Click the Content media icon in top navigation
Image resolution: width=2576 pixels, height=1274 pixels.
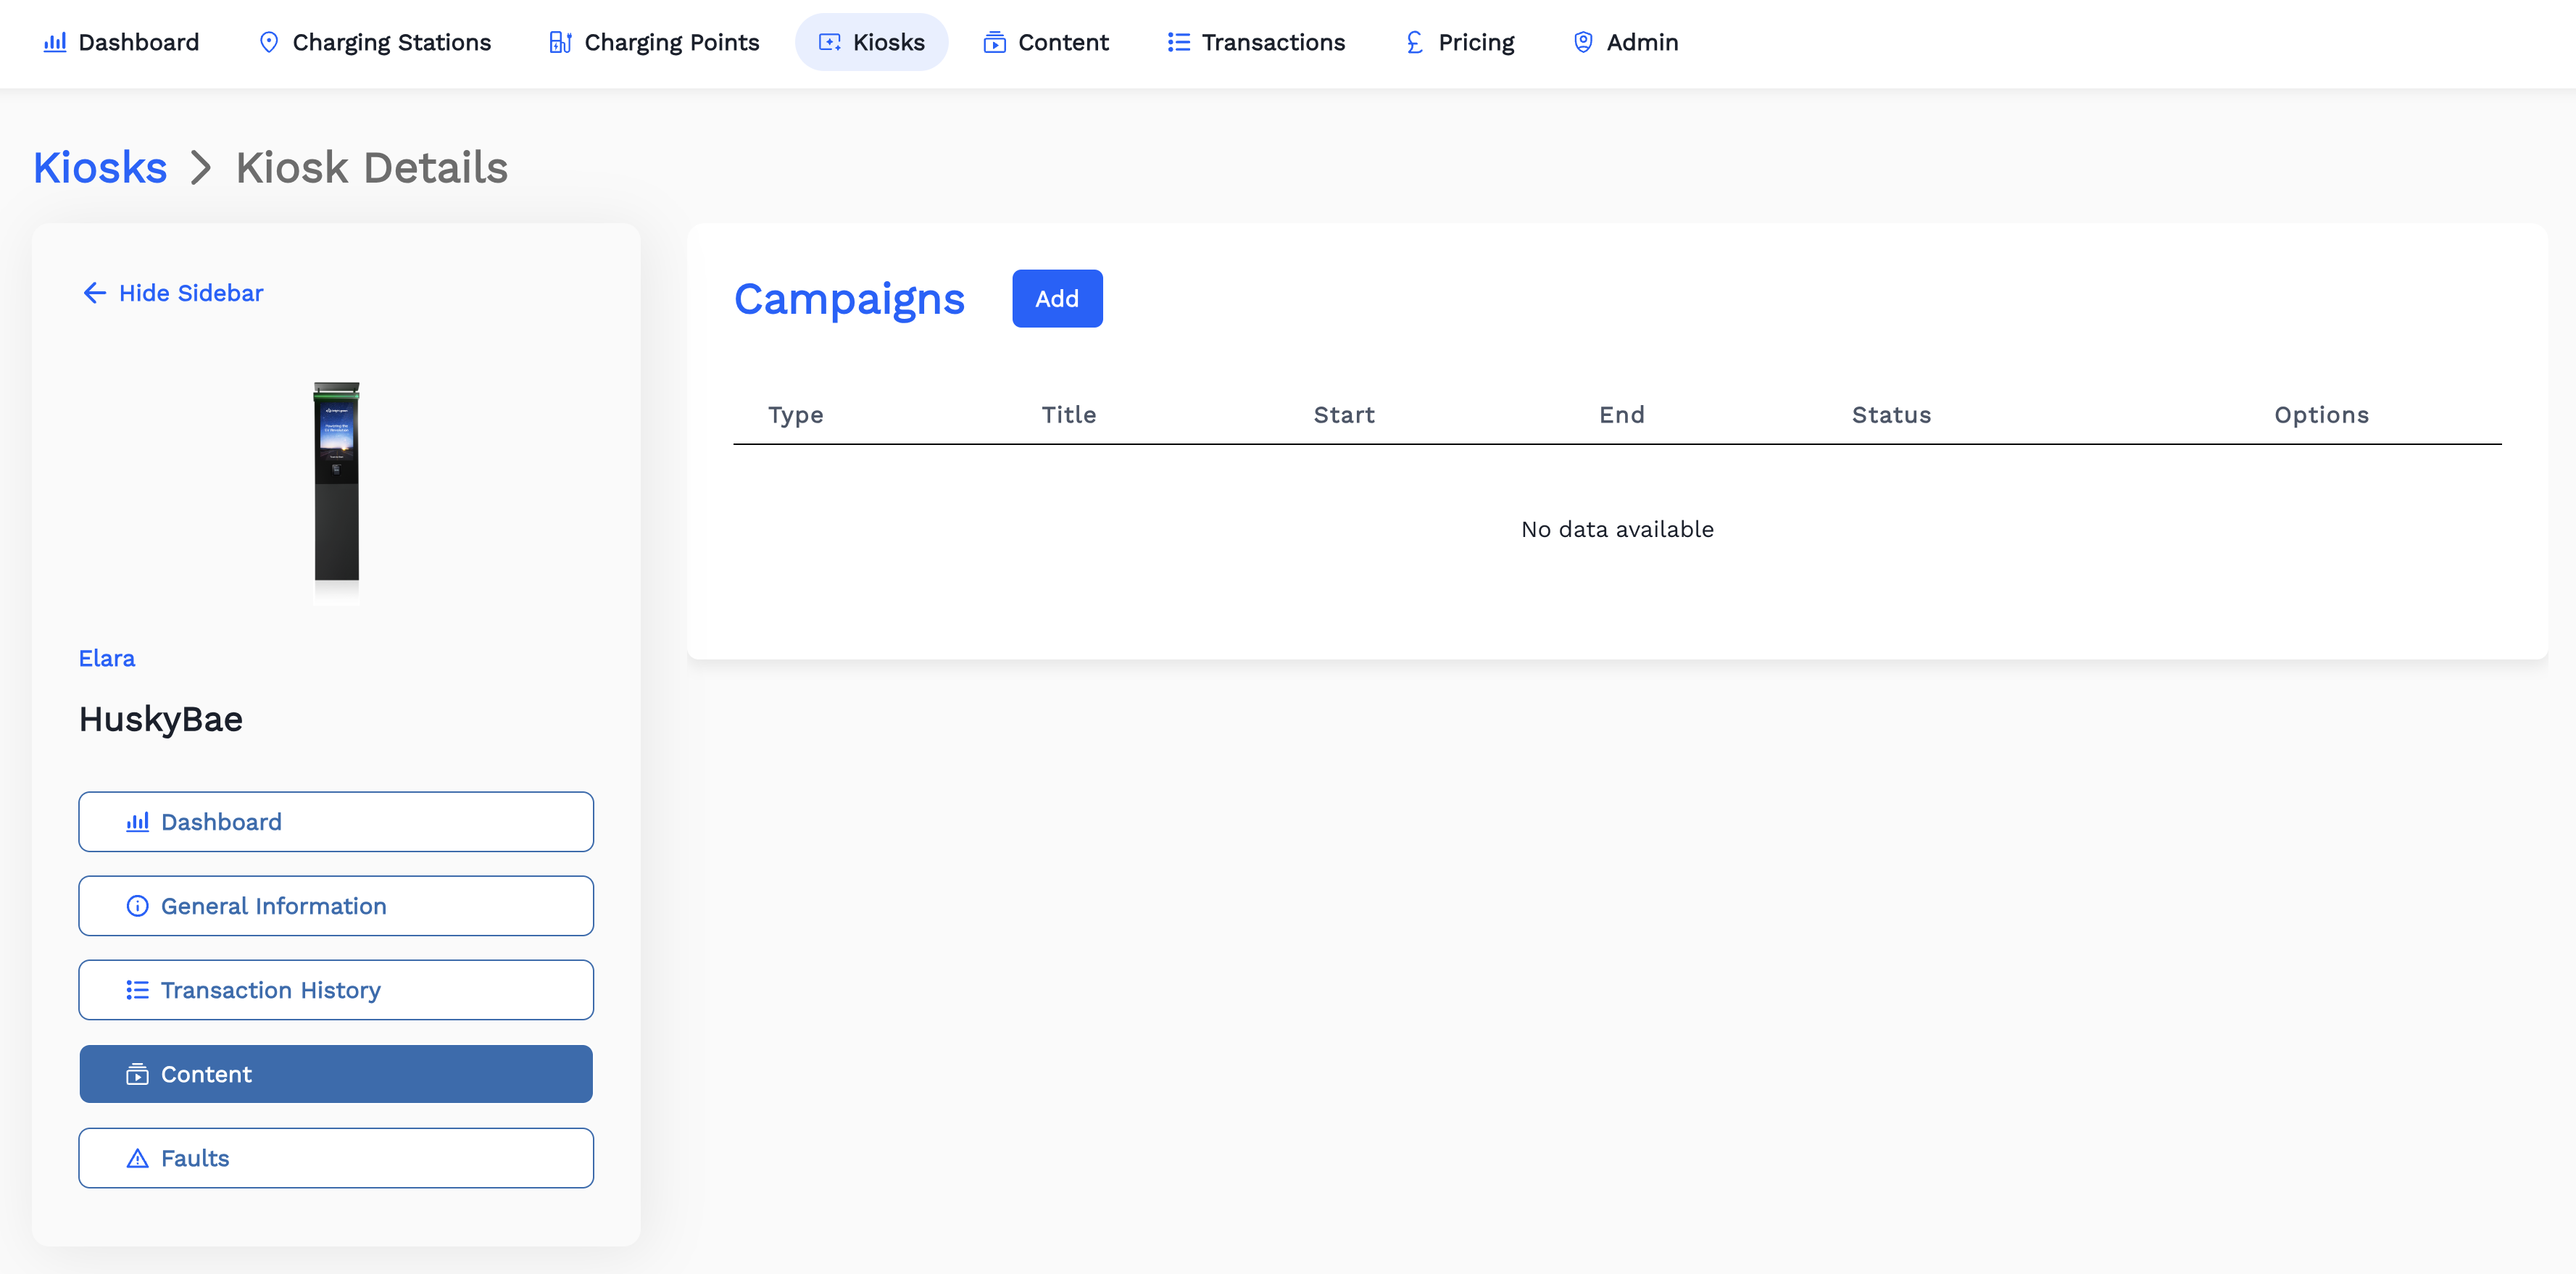[x=994, y=42]
